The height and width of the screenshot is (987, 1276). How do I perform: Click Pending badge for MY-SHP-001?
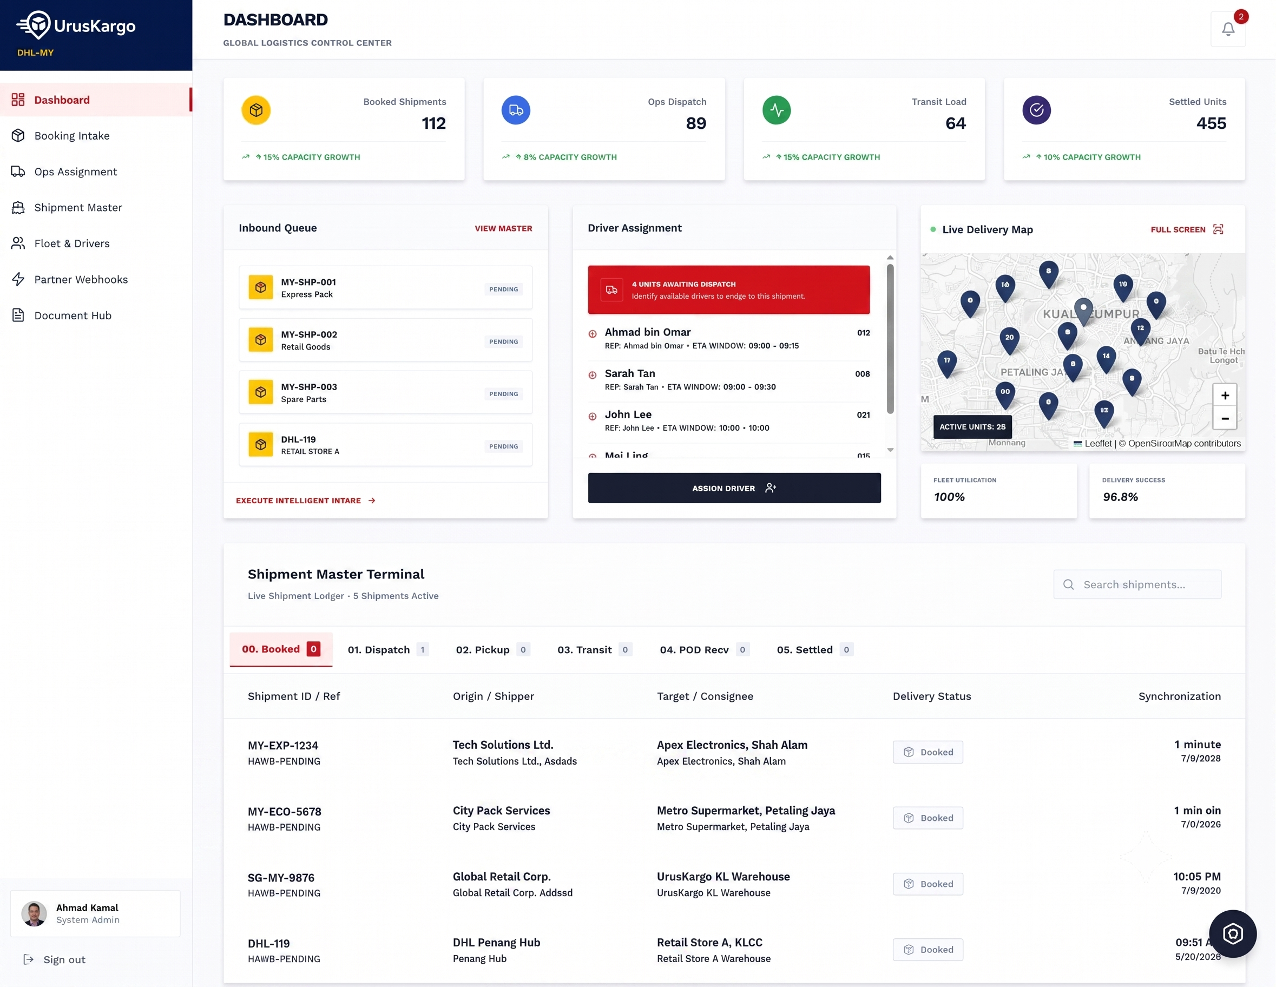click(503, 289)
